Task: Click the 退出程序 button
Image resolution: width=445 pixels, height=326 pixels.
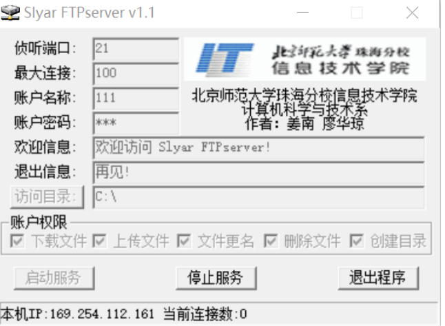Action: pyautogui.click(x=378, y=278)
